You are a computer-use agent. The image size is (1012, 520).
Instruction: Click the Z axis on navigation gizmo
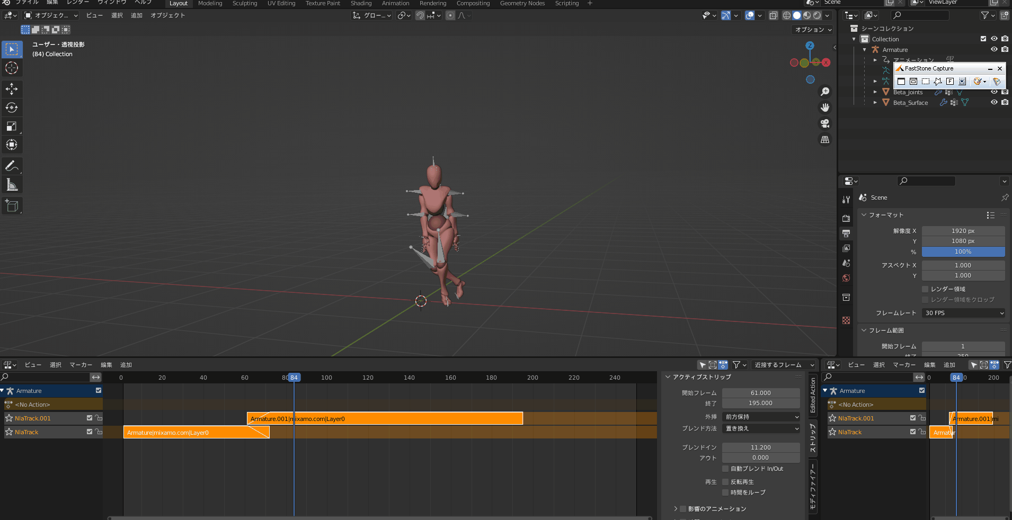[810, 46]
